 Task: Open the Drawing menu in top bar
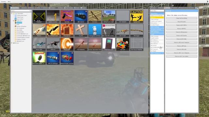coord(4,2)
